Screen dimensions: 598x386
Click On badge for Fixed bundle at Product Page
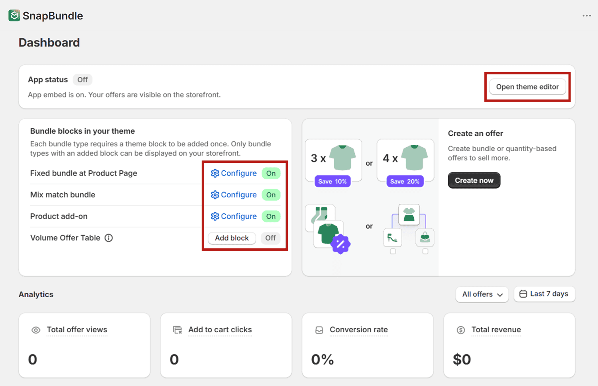(271, 173)
